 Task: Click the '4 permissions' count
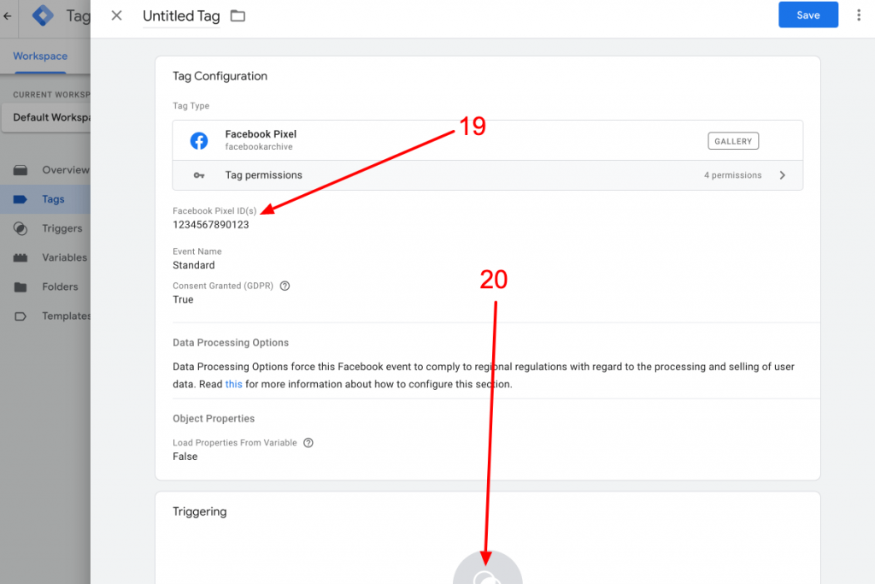point(732,175)
